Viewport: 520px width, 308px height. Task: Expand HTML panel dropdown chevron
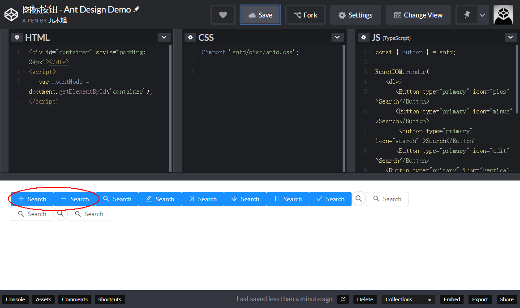164,37
